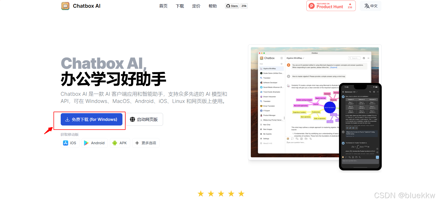This screenshot has height=203, width=436.
Task: Open the 下载 nav item
Action: click(180, 6)
